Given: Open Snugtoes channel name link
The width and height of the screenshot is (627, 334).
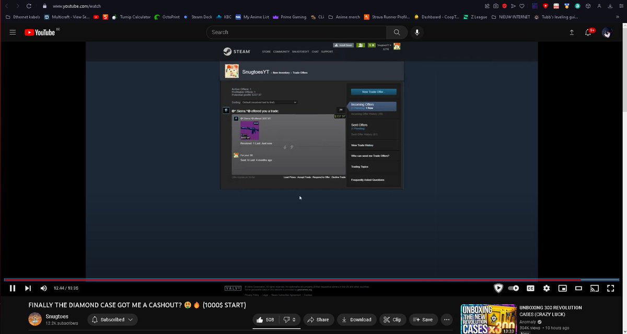Looking at the screenshot, I should 57,317.
